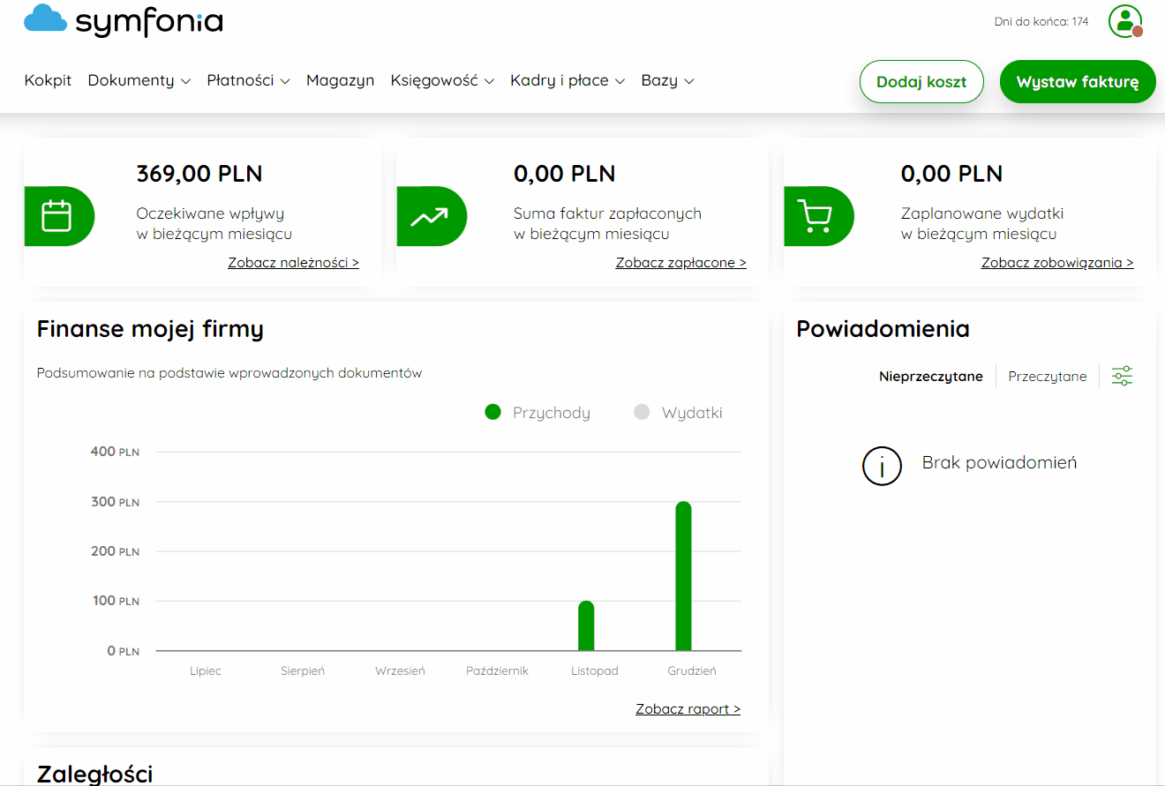Screen dimensions: 1165x786
Task: Expand the Księgowość menu
Action: pyautogui.click(x=442, y=80)
